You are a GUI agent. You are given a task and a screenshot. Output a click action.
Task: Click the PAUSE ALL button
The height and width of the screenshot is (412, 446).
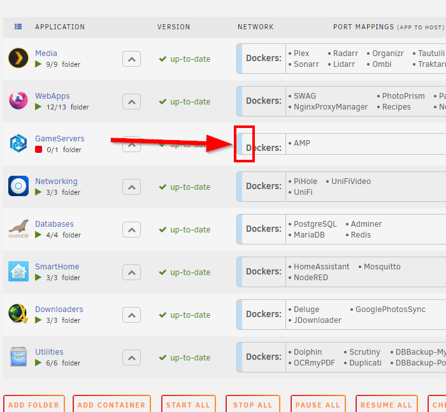click(x=318, y=404)
